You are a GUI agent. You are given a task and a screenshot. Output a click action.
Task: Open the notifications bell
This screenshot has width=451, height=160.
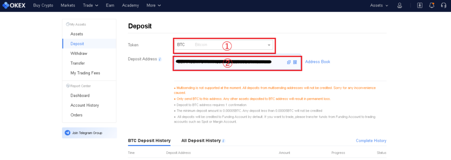click(x=432, y=5)
